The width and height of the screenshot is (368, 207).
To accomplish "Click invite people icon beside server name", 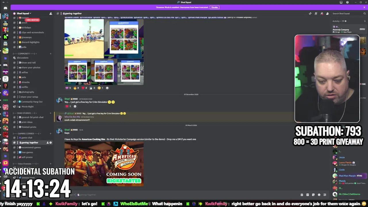I will click(x=51, y=14).
